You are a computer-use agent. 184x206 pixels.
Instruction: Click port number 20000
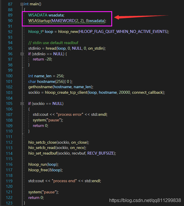tap(124, 93)
